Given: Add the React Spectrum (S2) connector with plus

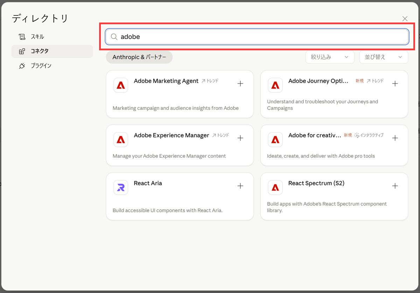Looking at the screenshot, I should point(395,186).
